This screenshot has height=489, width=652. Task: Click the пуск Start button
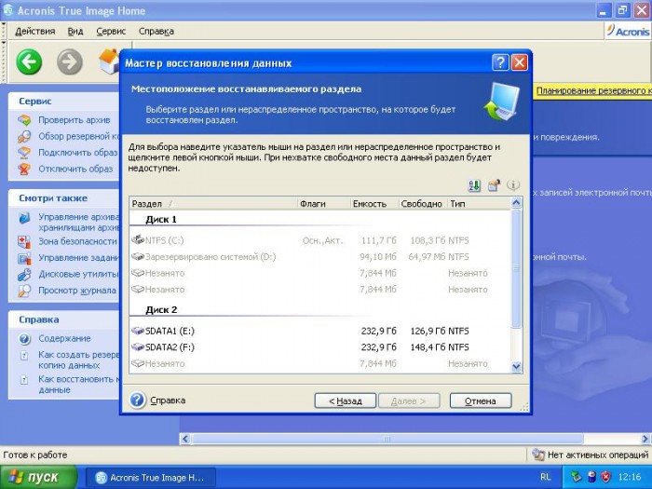click(39, 477)
